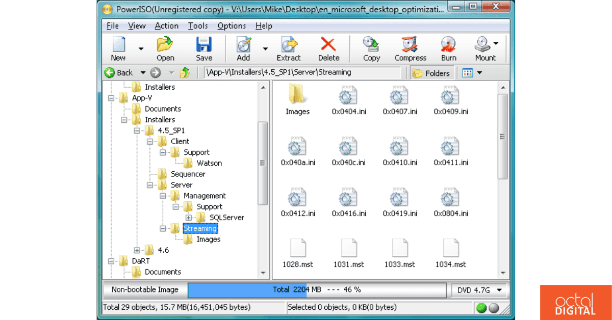Screen dimensions: 612x320
Task: Click the capacity usage progress bar
Action: point(316,289)
